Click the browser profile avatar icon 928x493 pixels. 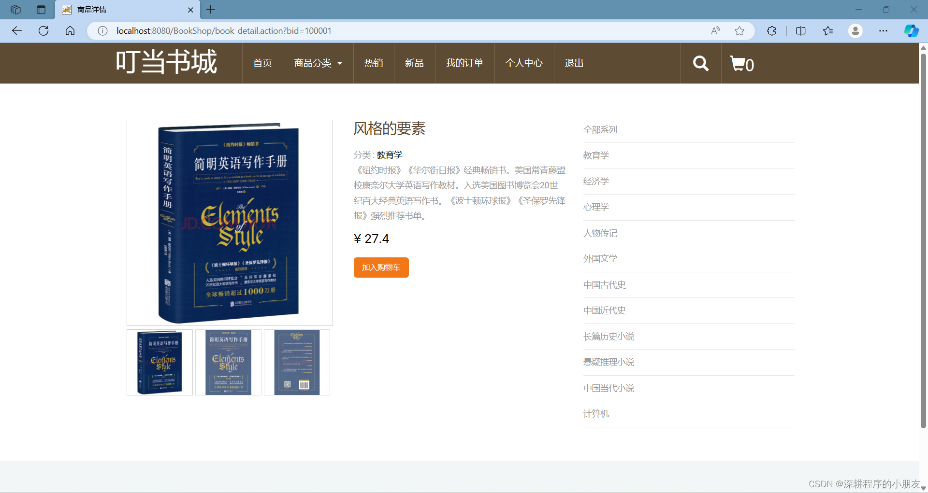point(855,30)
